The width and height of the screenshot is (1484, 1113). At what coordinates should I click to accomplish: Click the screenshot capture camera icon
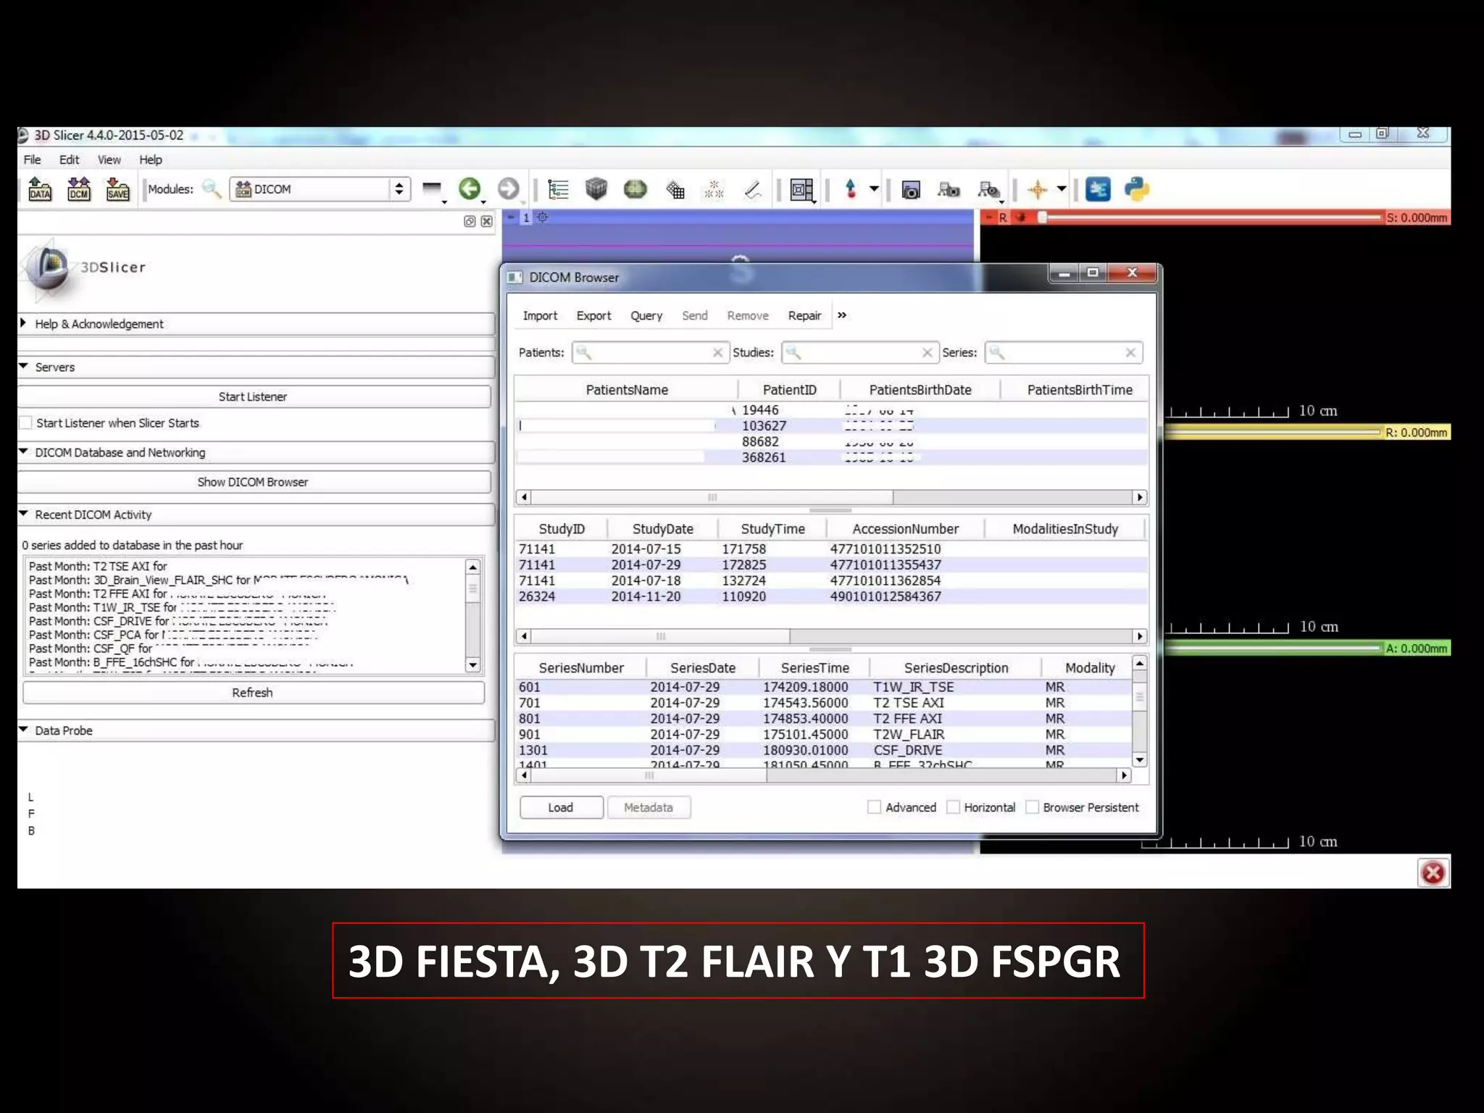pyautogui.click(x=911, y=190)
